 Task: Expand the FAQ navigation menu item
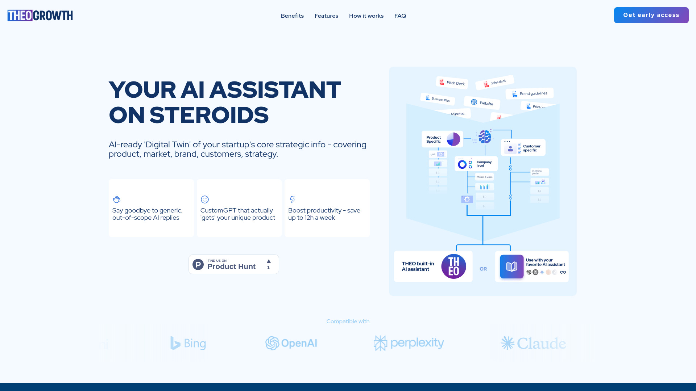pyautogui.click(x=400, y=16)
